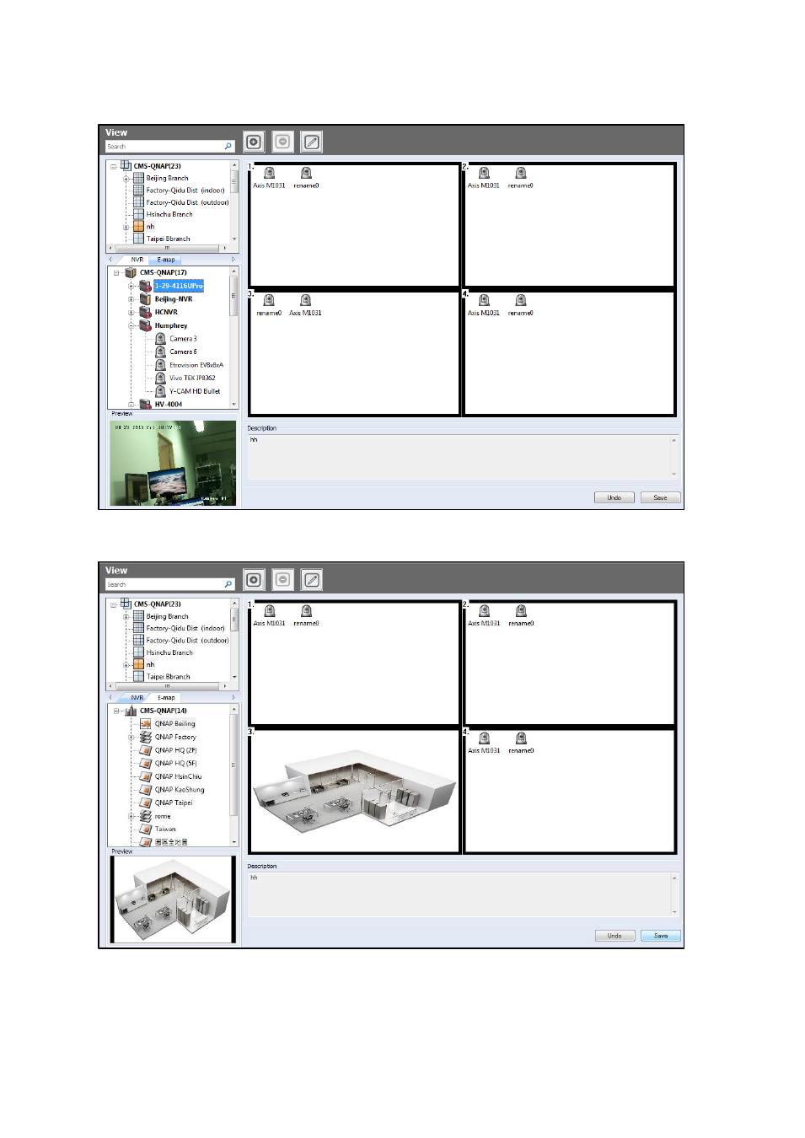Click the edit pencil icon in the upper View window toolbar
Screen dimensions: 805x1138
point(312,142)
